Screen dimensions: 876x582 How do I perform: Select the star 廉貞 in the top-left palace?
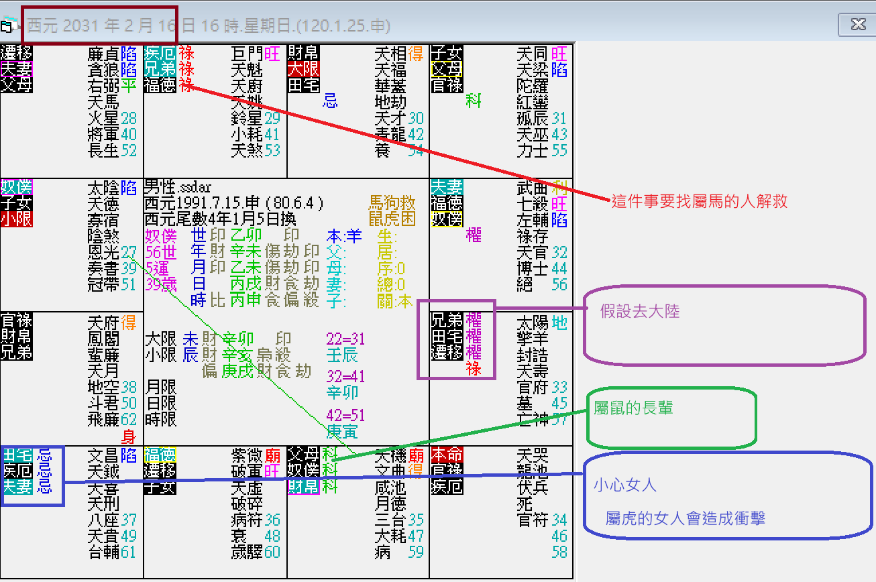point(104,54)
